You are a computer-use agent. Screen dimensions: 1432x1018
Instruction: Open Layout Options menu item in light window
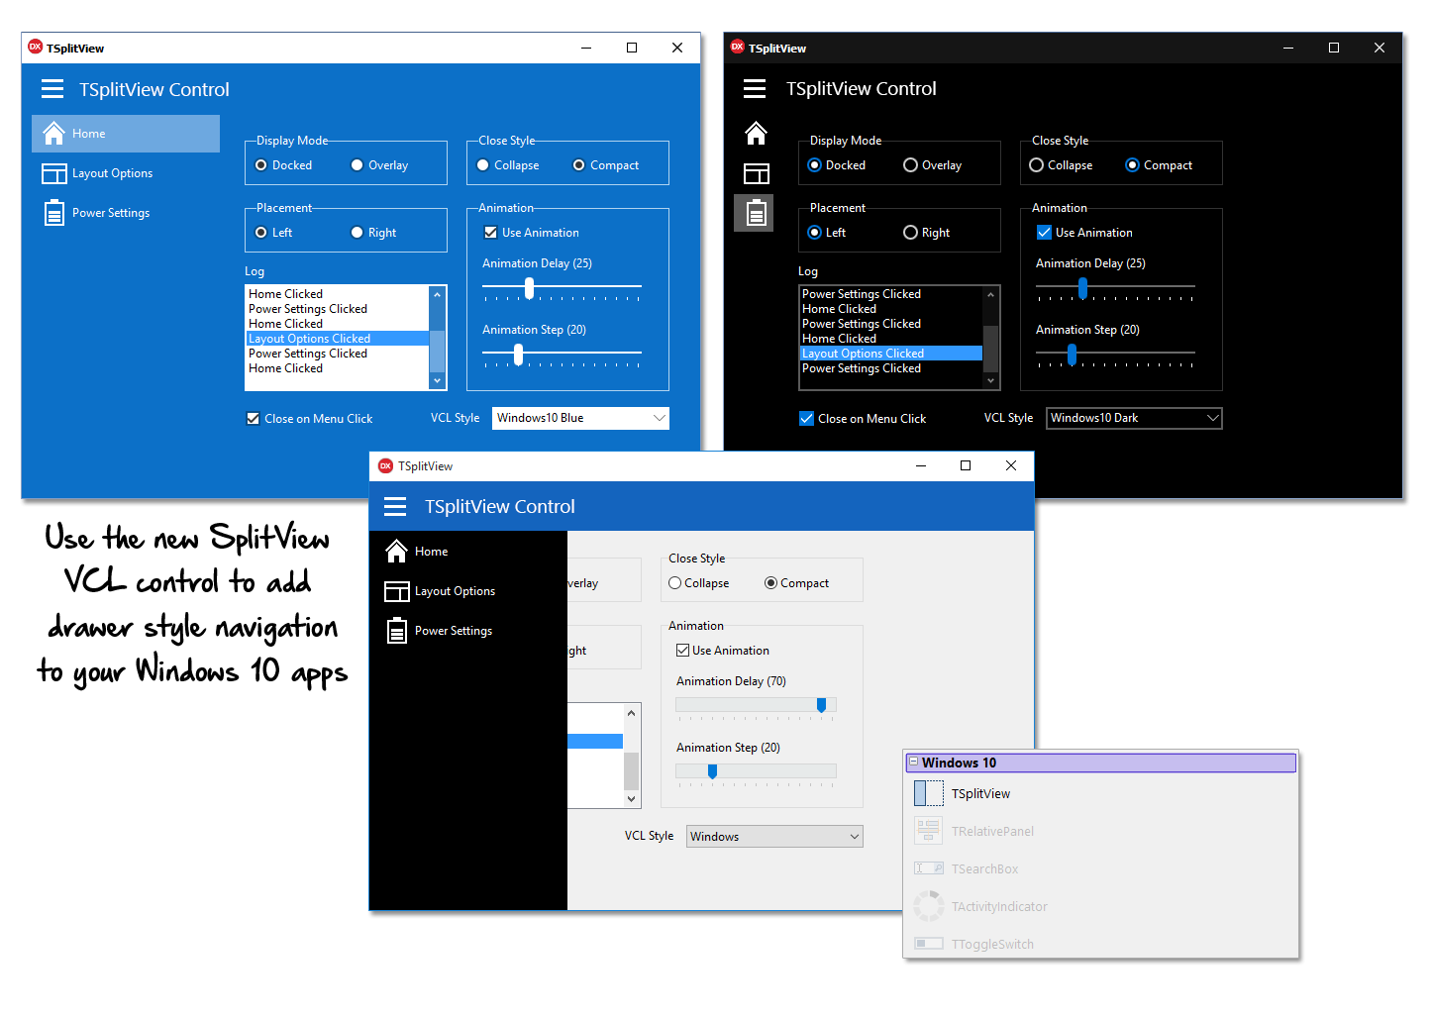click(x=468, y=591)
